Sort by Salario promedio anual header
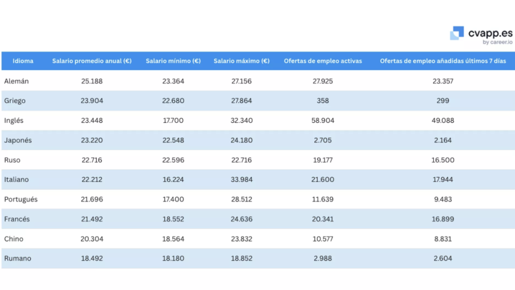Image resolution: width=515 pixels, height=290 pixels. click(92, 61)
